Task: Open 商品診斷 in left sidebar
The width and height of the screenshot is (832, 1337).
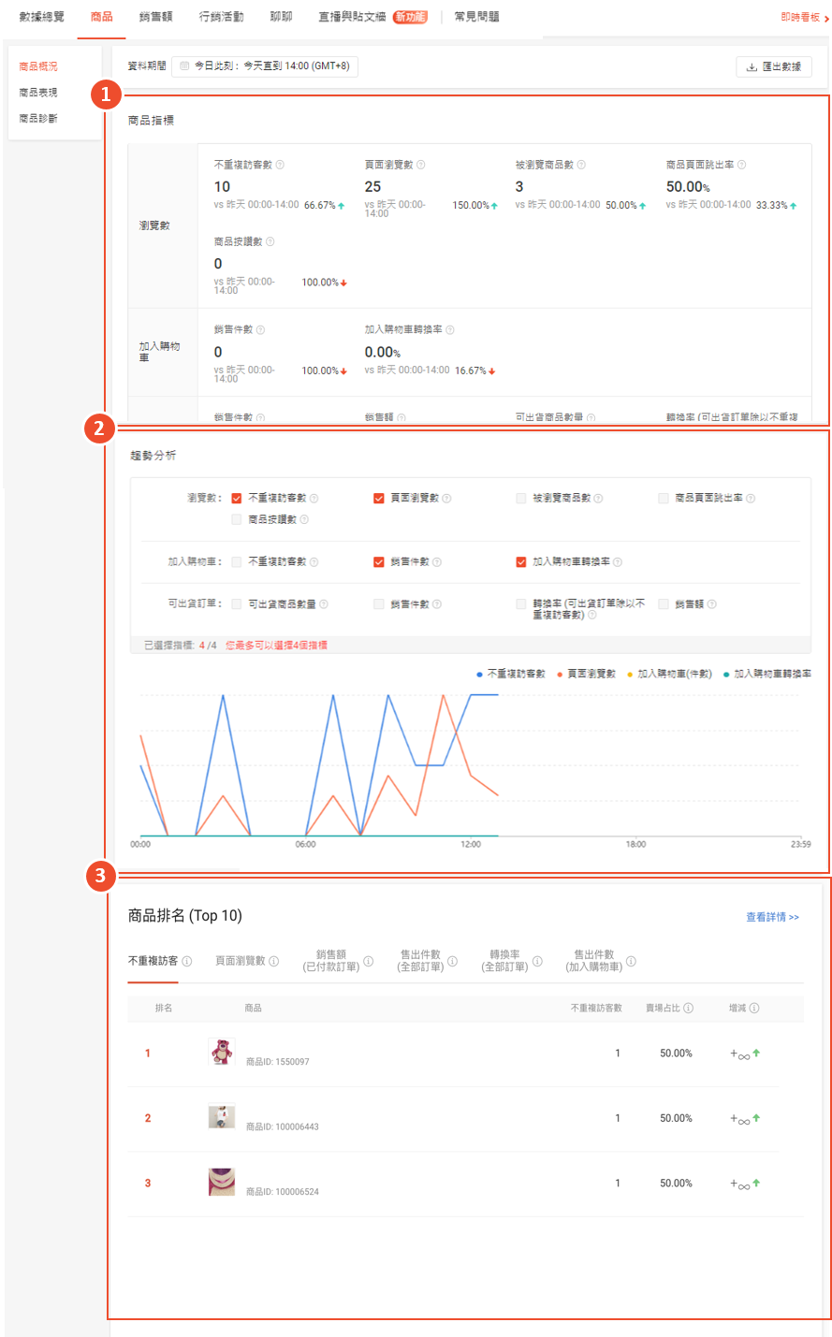Action: pos(38,119)
